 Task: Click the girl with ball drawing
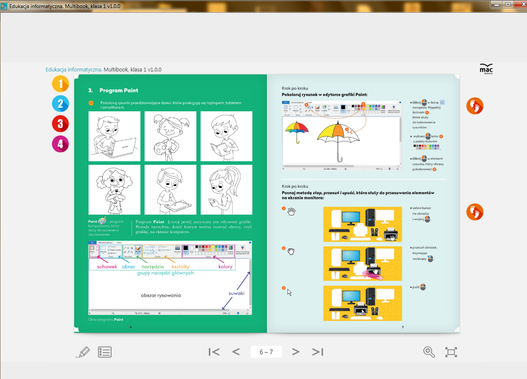pos(170,136)
